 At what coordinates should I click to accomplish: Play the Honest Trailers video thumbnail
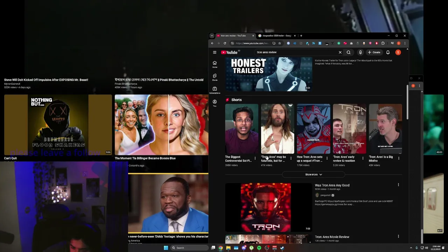click(268, 74)
